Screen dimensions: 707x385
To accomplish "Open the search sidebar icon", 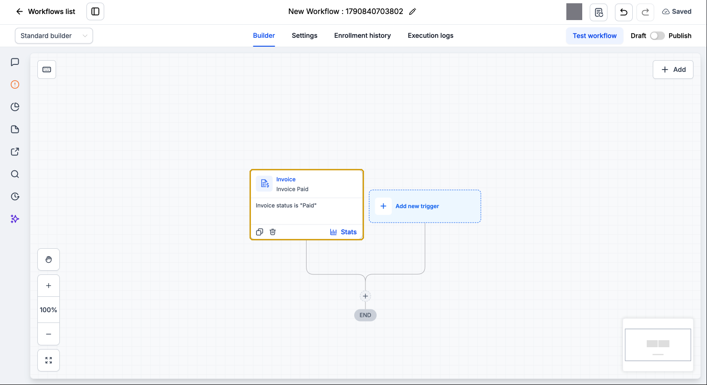I will pos(15,174).
